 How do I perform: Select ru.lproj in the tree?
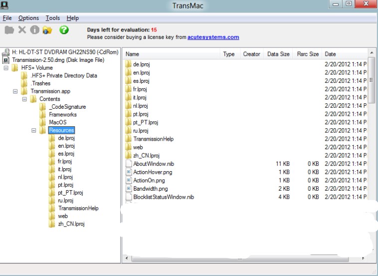pyautogui.click(x=65, y=201)
